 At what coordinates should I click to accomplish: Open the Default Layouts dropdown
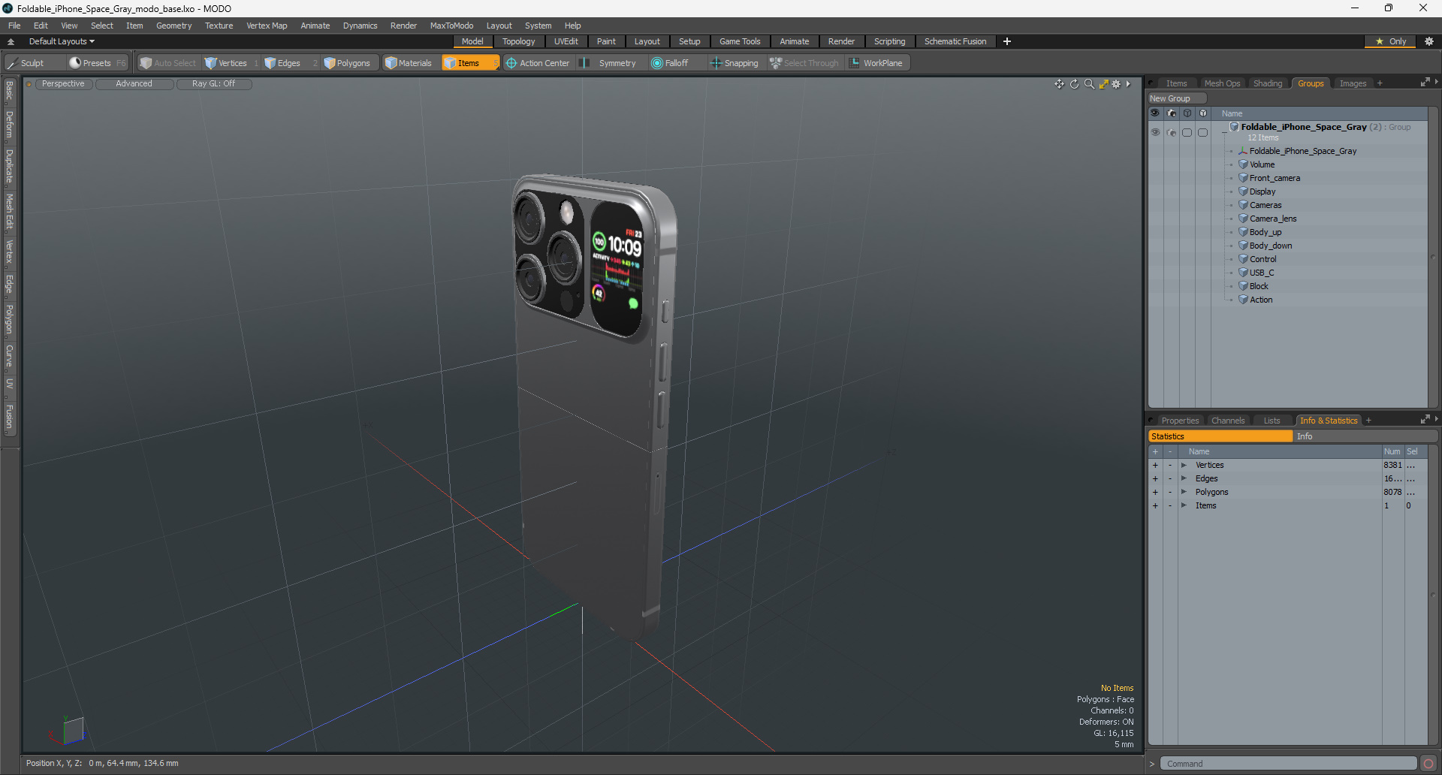tap(62, 41)
